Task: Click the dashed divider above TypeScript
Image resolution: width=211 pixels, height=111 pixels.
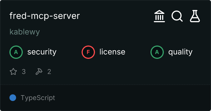Action: (105, 84)
